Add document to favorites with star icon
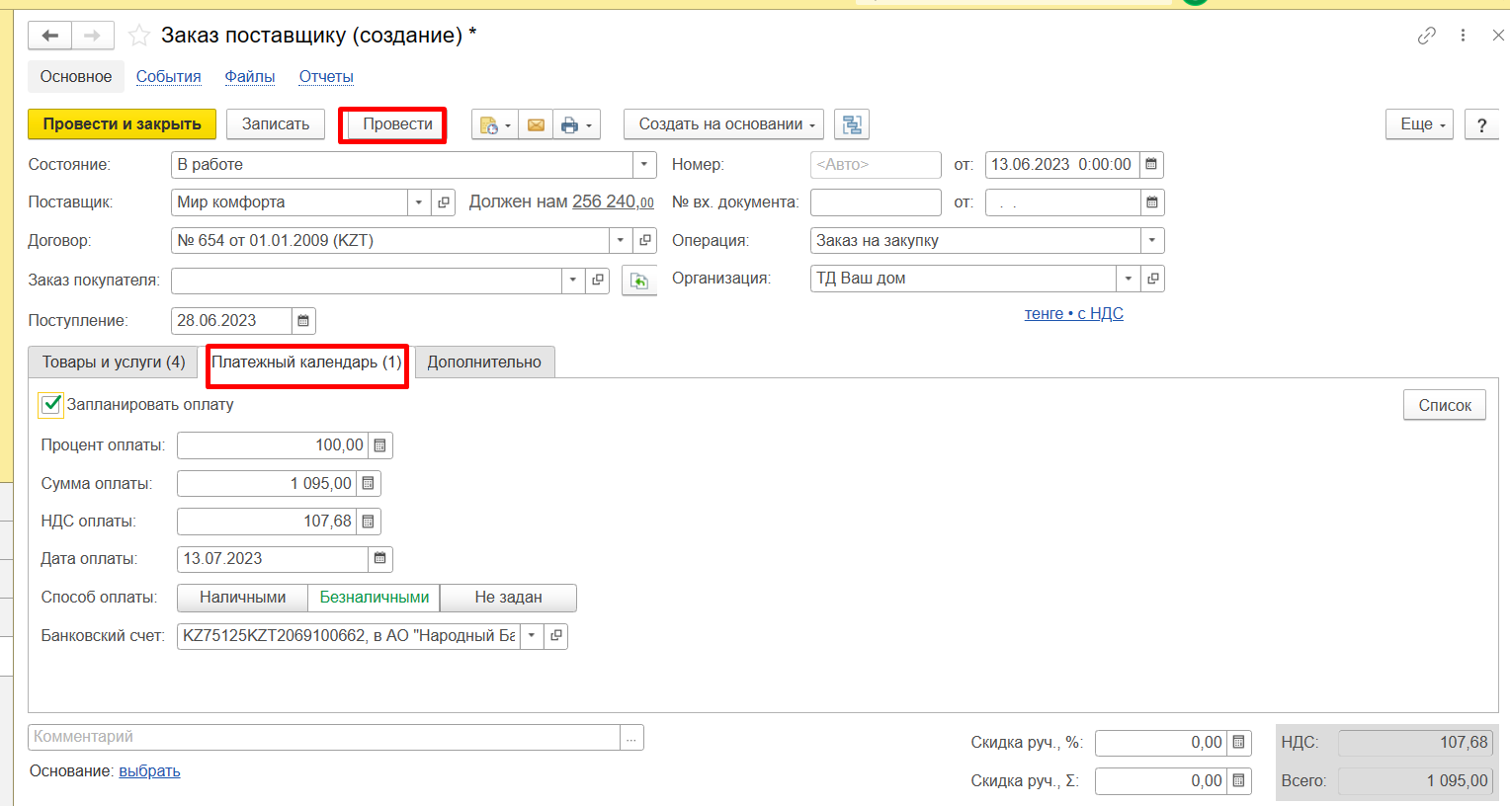 pyautogui.click(x=139, y=36)
